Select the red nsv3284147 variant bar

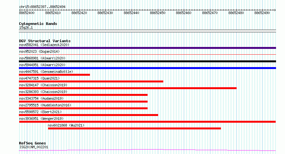coord(128,88)
